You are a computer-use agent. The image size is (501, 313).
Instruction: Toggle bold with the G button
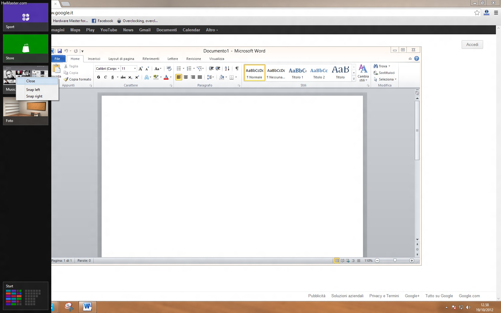point(99,77)
